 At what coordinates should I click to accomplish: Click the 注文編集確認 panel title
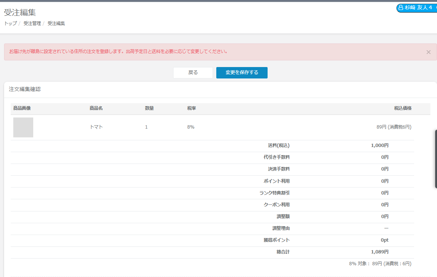point(25,90)
